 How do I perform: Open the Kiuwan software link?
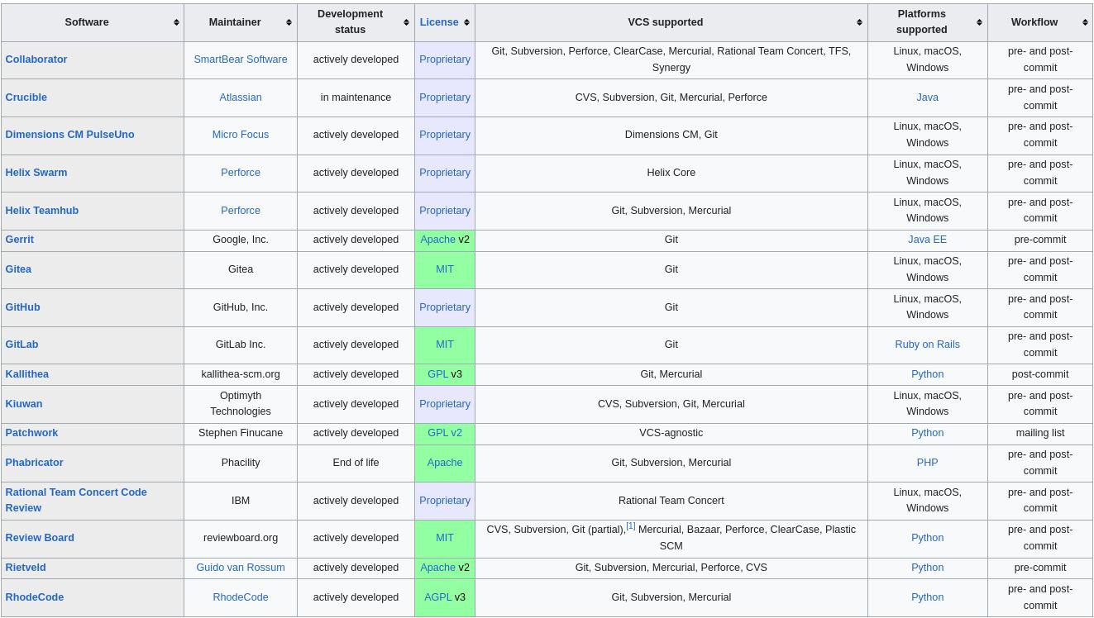(x=24, y=404)
